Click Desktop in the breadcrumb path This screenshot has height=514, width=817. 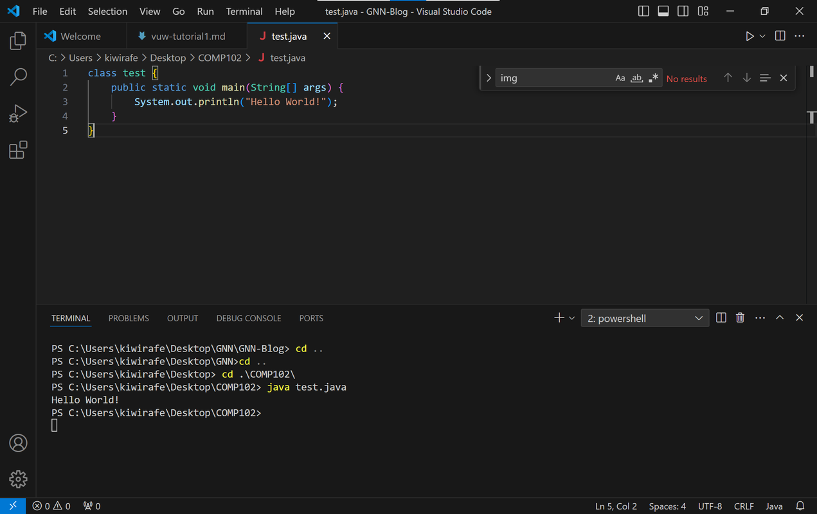[168, 58]
